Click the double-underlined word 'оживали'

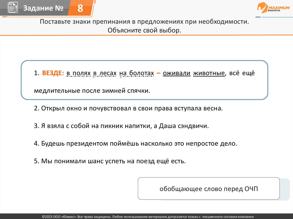pyautogui.click(x=177, y=73)
